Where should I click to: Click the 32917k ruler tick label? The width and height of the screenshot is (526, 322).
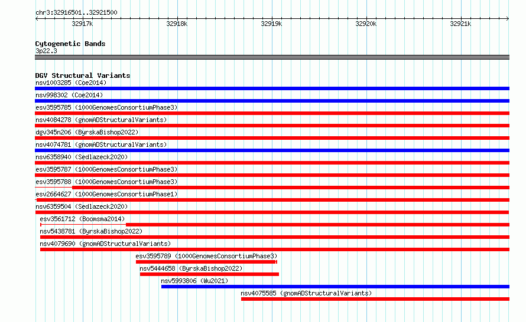pyautogui.click(x=82, y=24)
